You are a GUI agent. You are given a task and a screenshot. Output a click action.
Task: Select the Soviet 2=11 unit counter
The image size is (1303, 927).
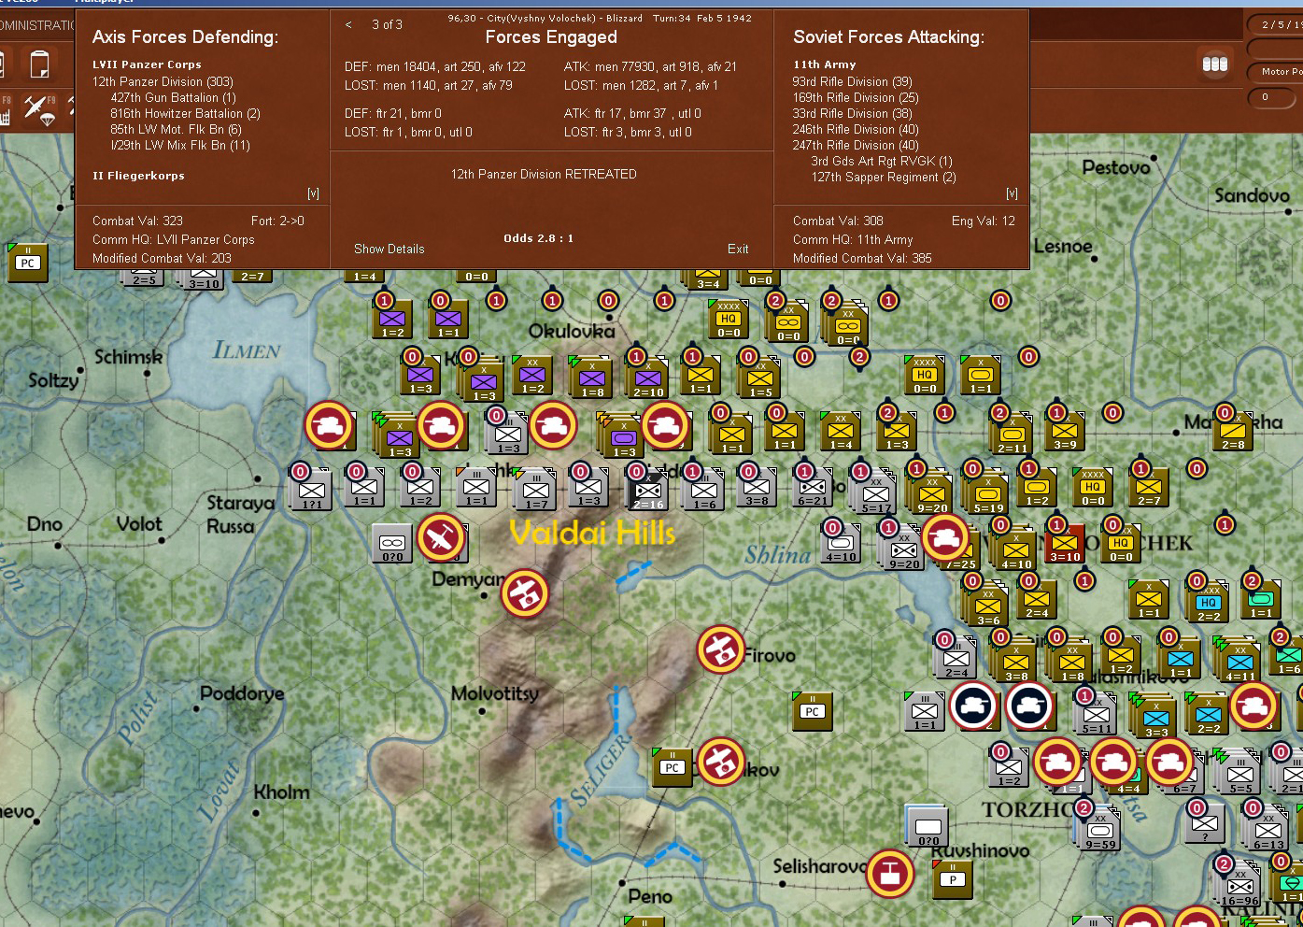1013,433
